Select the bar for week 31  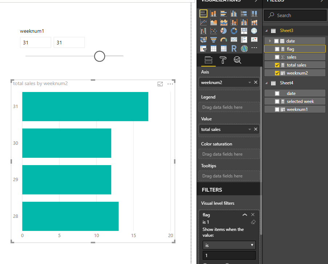pos(85,106)
